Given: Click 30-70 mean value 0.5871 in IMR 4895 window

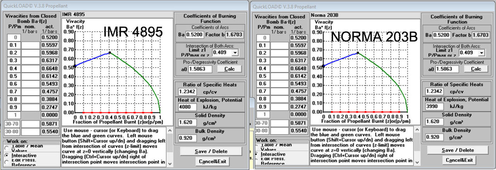Looking at the screenshot, I should (49, 124).
